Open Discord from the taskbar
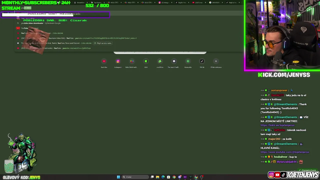This screenshot has height=180, width=320. [x=179, y=177]
